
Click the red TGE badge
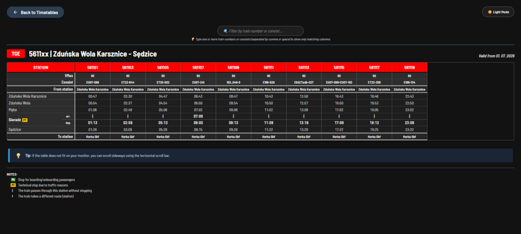click(16, 54)
